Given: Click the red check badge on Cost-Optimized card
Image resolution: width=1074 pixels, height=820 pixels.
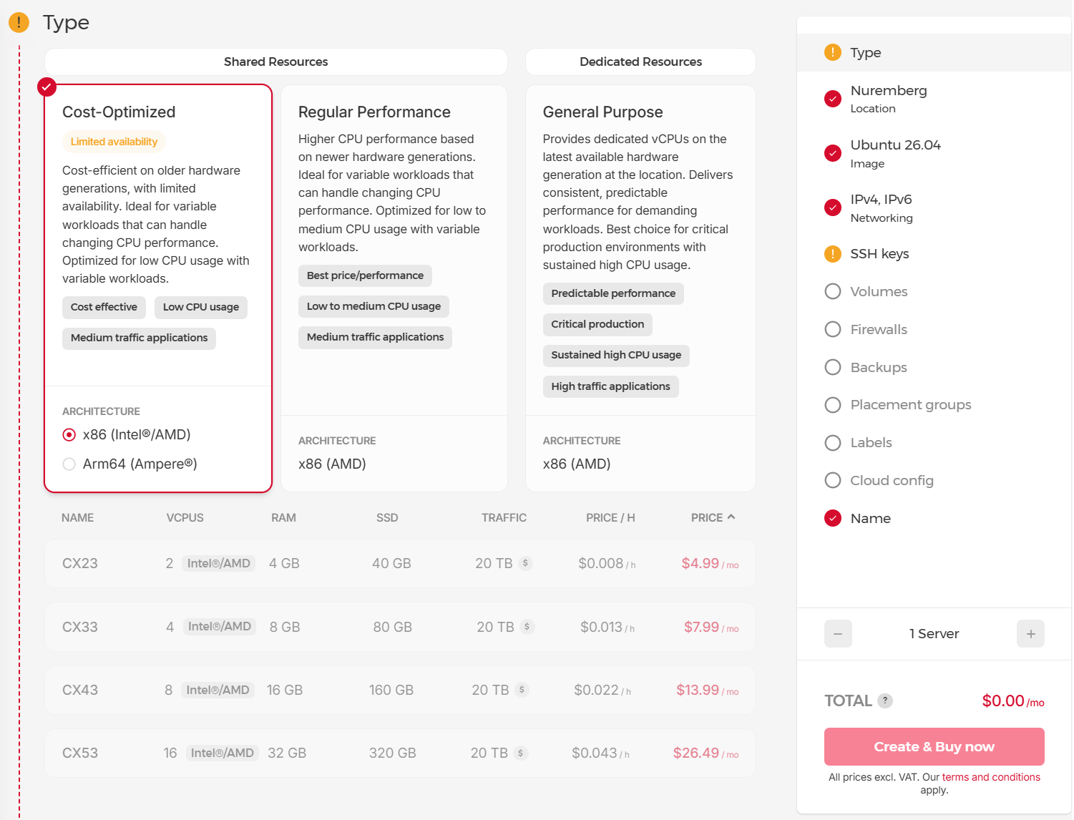Looking at the screenshot, I should [47, 87].
